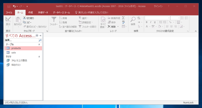This screenshot has width=202, height=108.
Task: Align text right
Action: tap(175, 26)
